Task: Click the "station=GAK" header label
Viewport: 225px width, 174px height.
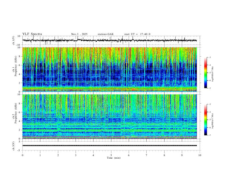Action: pyautogui.click(x=105, y=34)
